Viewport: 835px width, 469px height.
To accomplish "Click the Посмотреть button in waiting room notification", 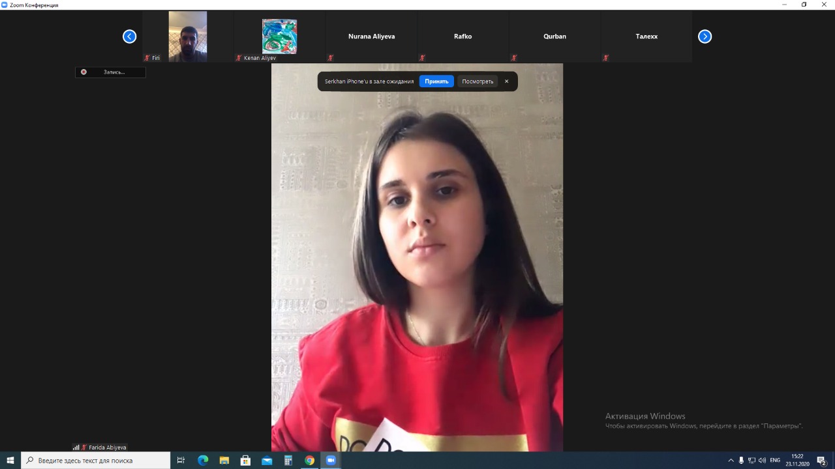I will (478, 81).
